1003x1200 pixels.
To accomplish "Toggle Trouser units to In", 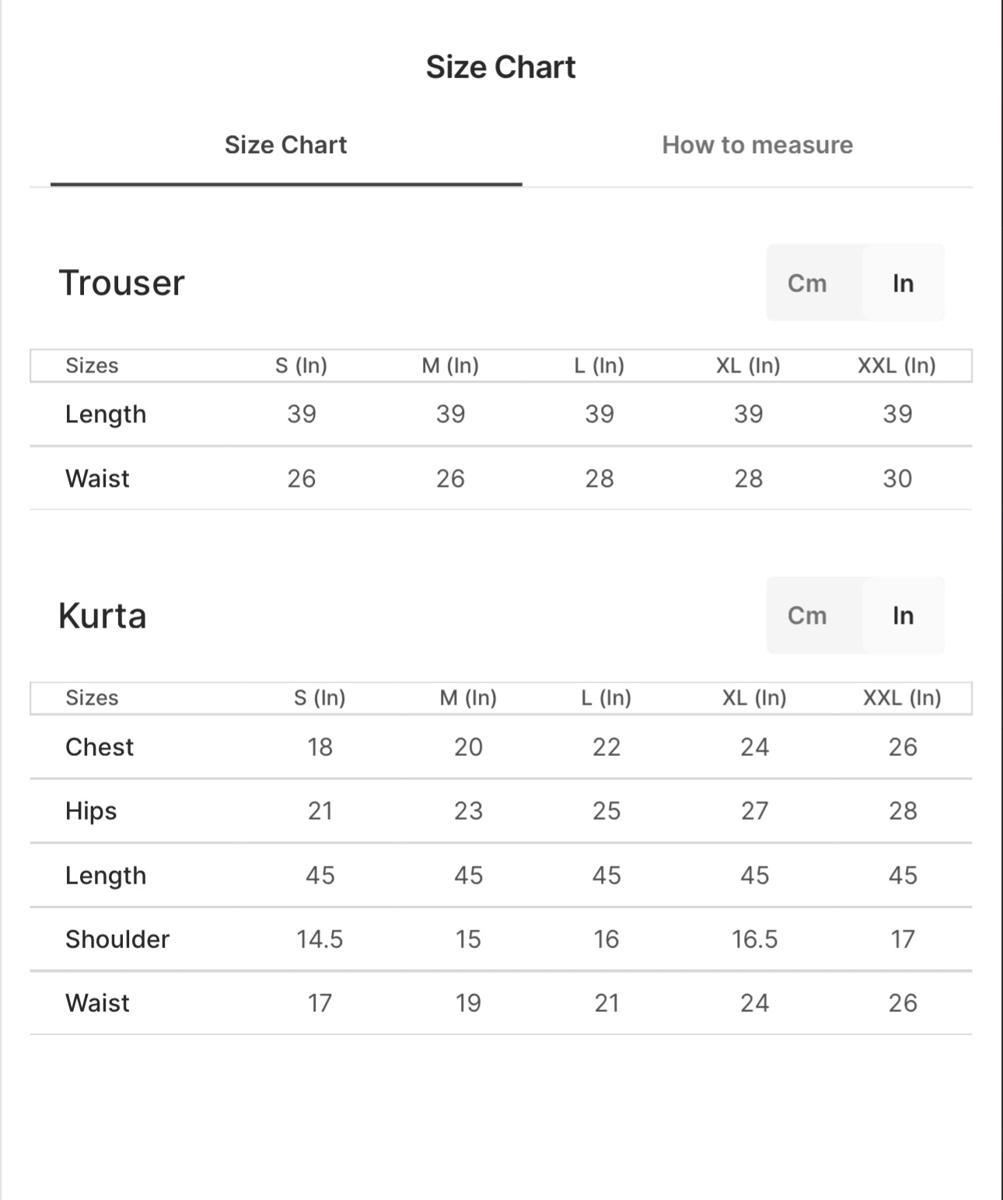I will 903,283.
